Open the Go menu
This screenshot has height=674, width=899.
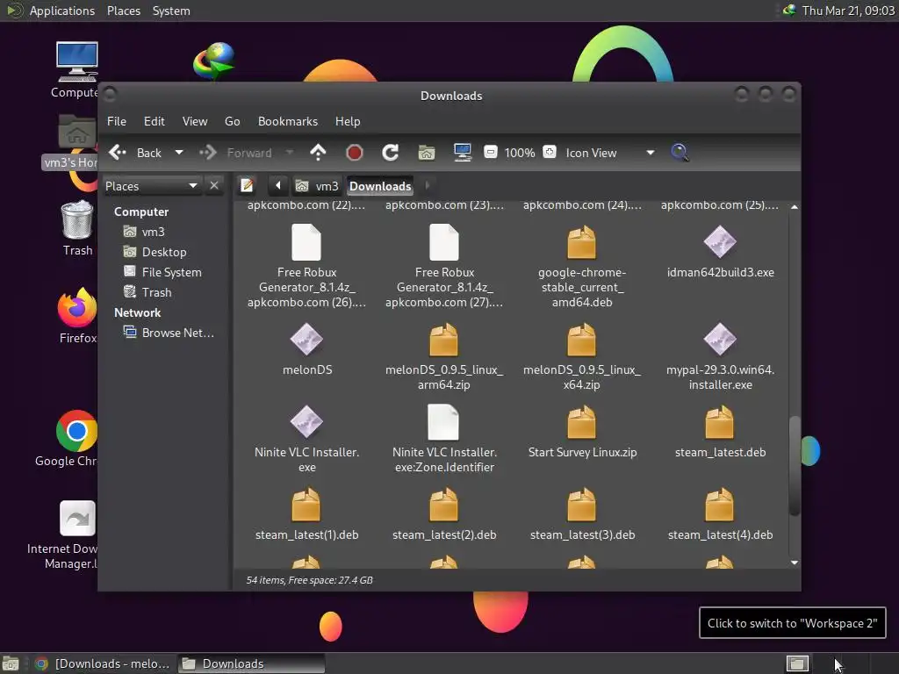[x=232, y=121]
